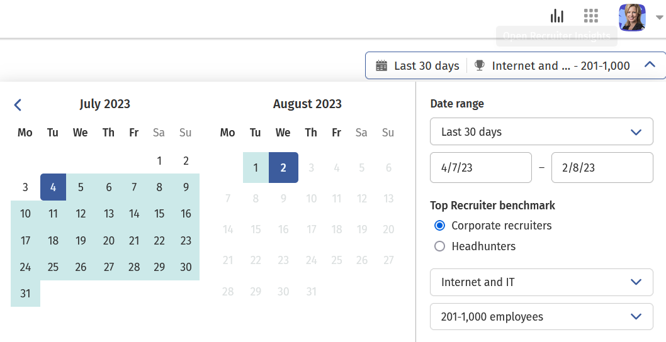Viewport: 666px width, 342px height.
Task: Open the account menu arrow beside avatar
Action: pos(659,18)
